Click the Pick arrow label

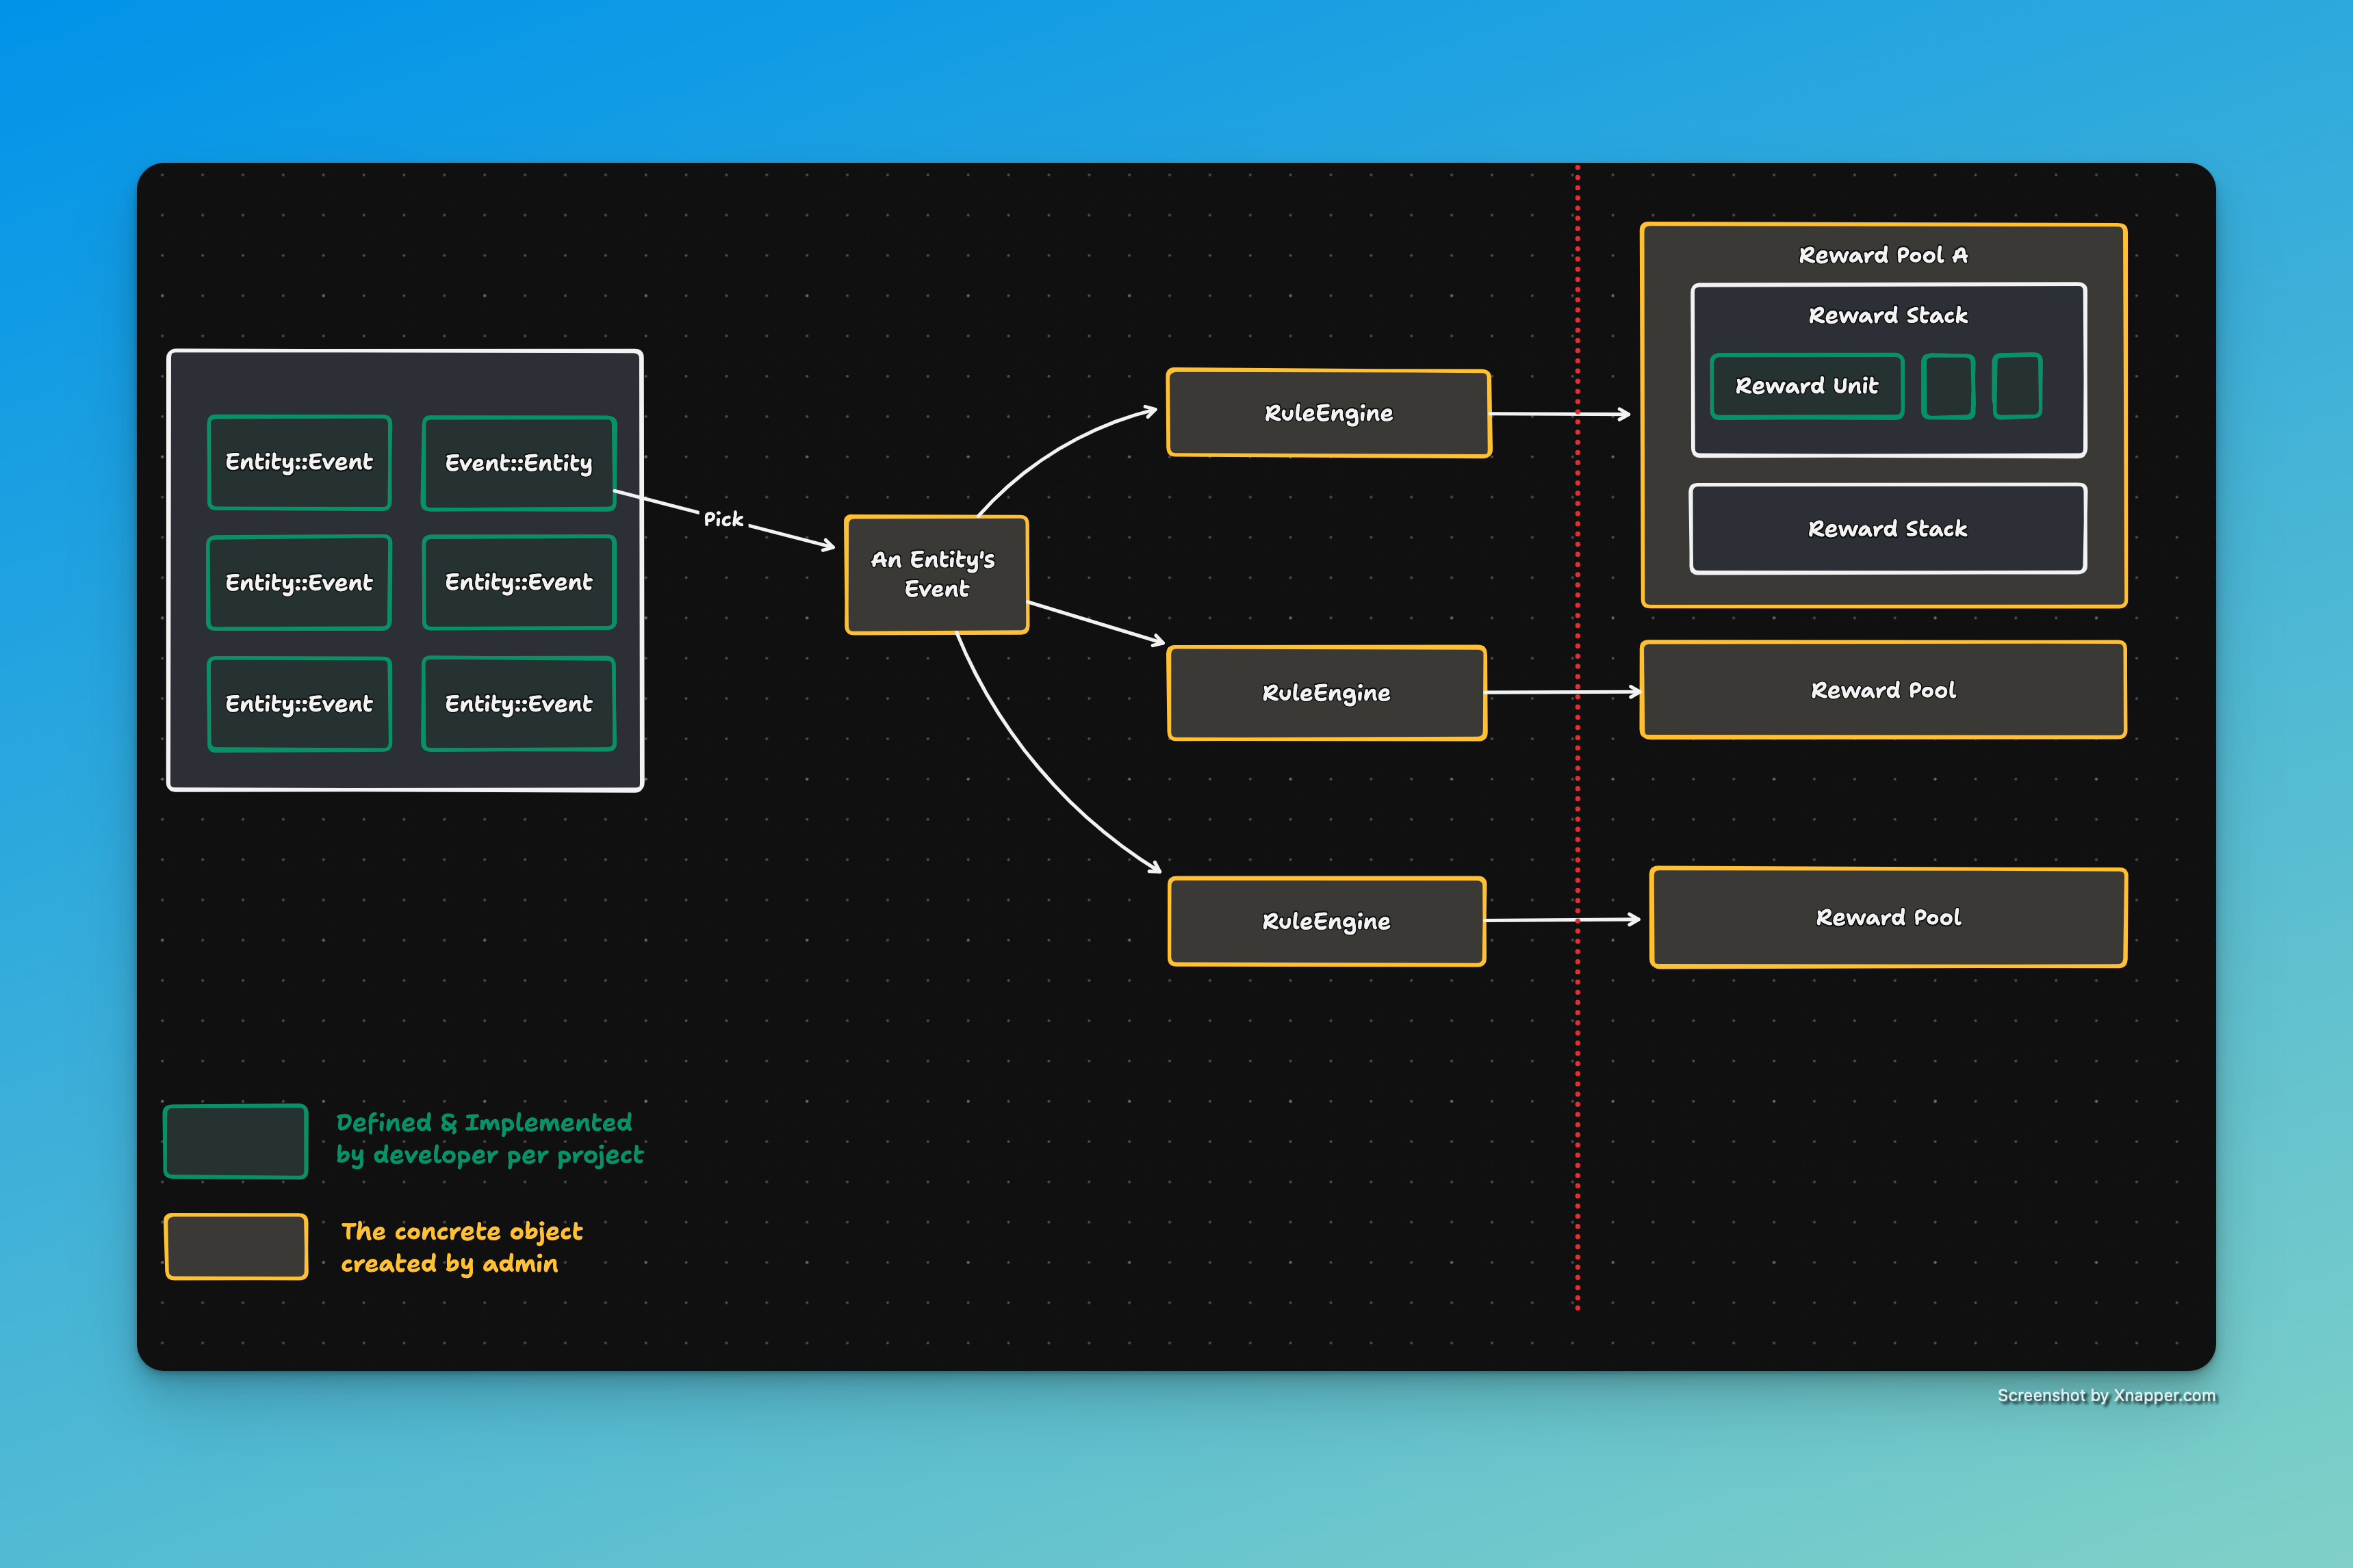pyautogui.click(x=723, y=519)
